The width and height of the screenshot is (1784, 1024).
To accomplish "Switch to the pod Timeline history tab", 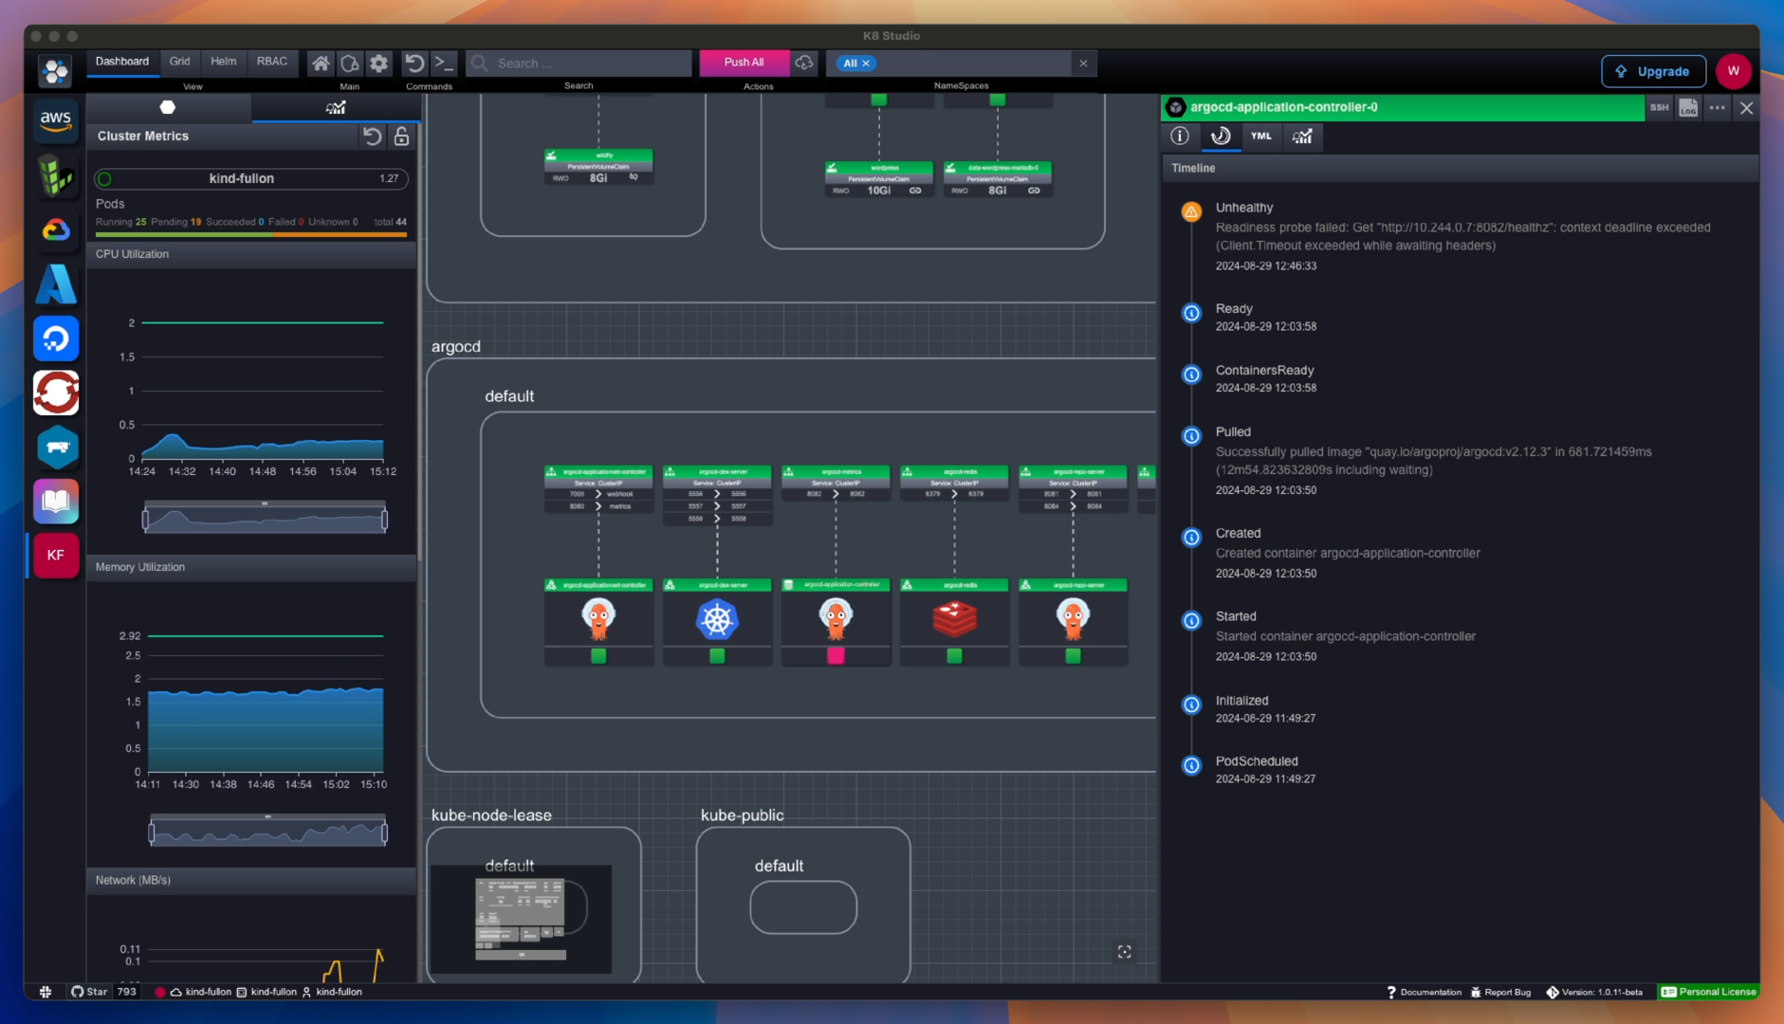I will pos(1221,136).
